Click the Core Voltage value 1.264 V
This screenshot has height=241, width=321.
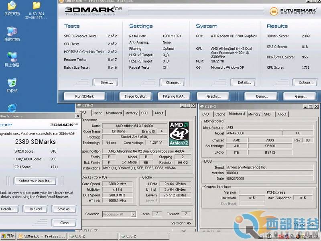[x=156, y=143]
